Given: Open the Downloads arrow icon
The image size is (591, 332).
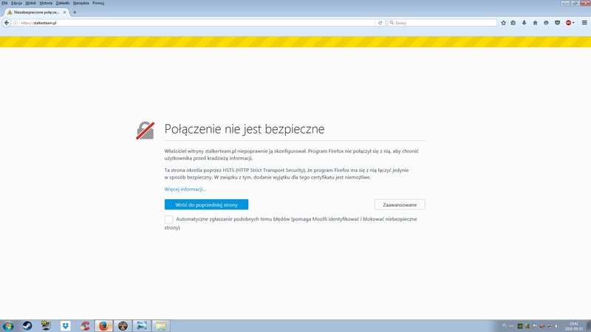Looking at the screenshot, I should (525, 23).
